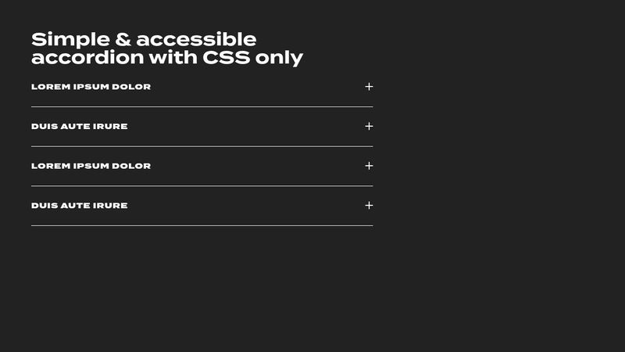This screenshot has width=625, height=352.
Task: Click the divider line under the second Lorem Ipsum Dolor
Action: [x=202, y=186]
